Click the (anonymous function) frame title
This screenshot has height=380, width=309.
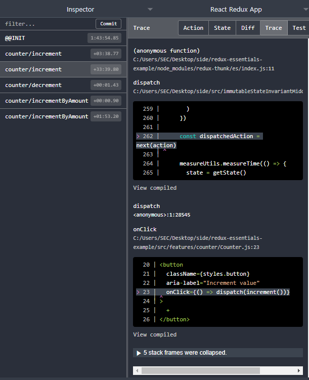[166, 51]
